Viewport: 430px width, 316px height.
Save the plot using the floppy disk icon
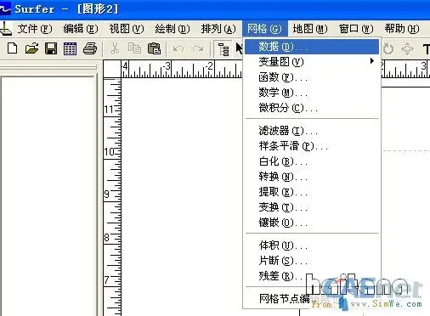51,48
